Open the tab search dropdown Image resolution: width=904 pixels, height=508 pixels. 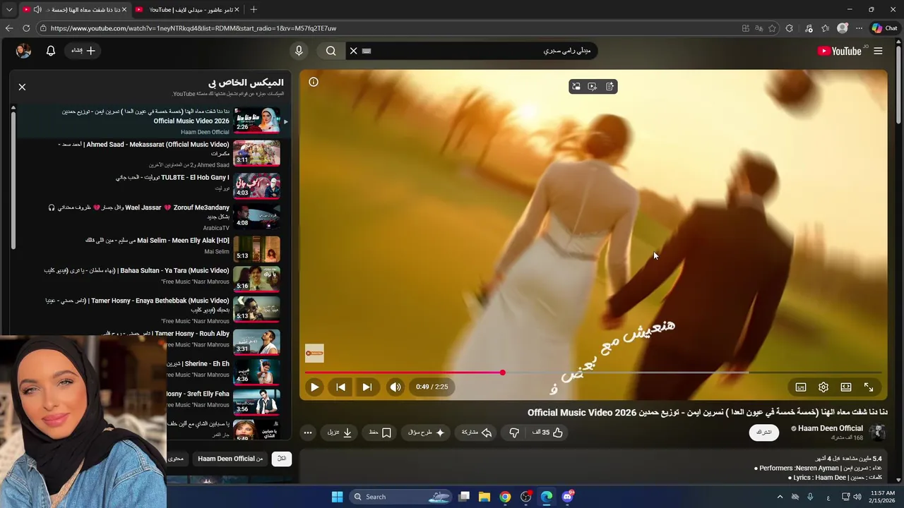[x=9, y=9]
